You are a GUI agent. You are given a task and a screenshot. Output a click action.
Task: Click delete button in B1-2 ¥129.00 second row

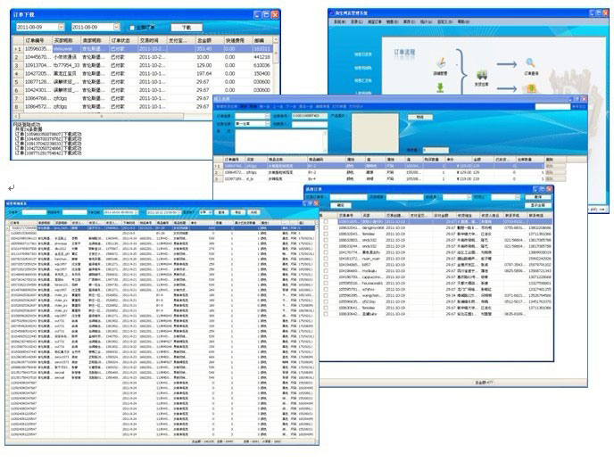(555, 172)
